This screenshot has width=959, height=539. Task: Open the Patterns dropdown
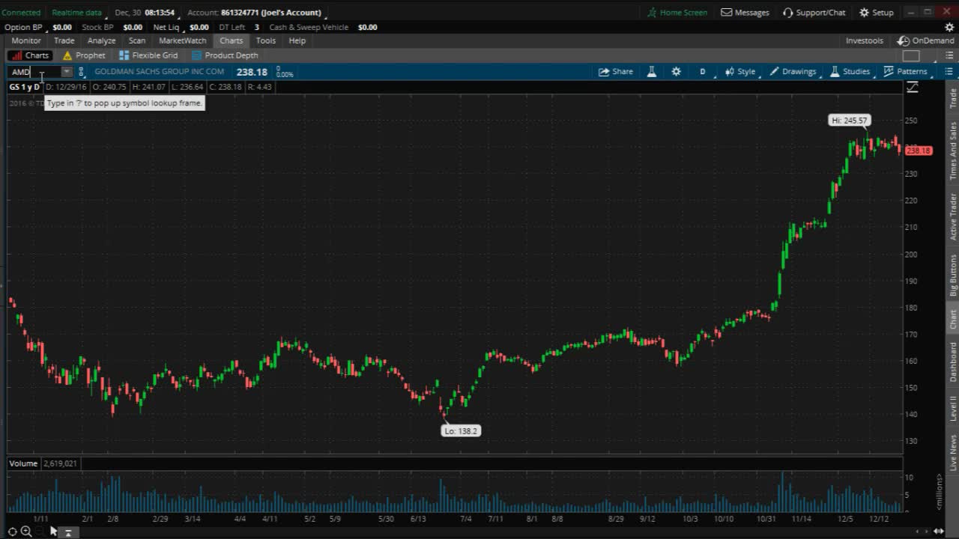(905, 72)
